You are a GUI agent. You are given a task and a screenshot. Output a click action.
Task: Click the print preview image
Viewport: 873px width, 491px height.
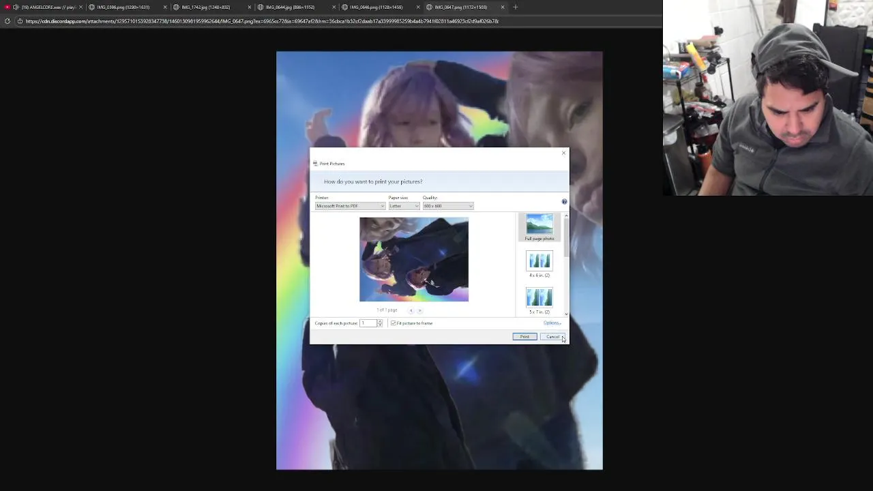414,259
